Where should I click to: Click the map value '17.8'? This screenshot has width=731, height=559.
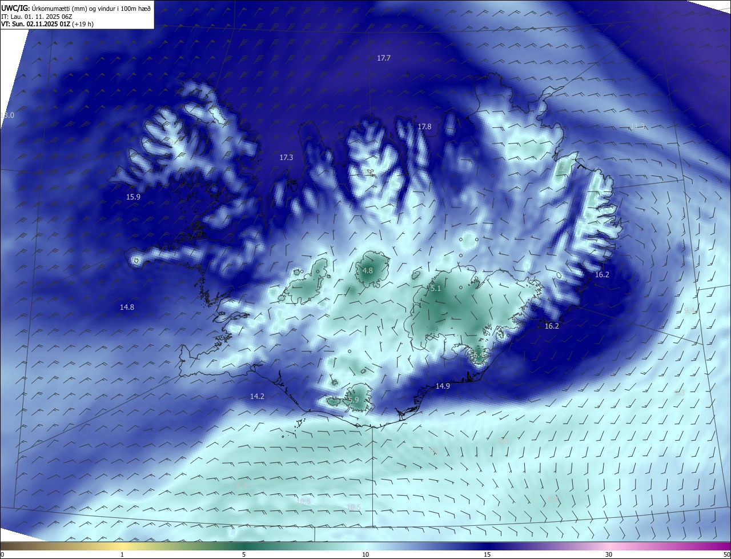tap(424, 127)
